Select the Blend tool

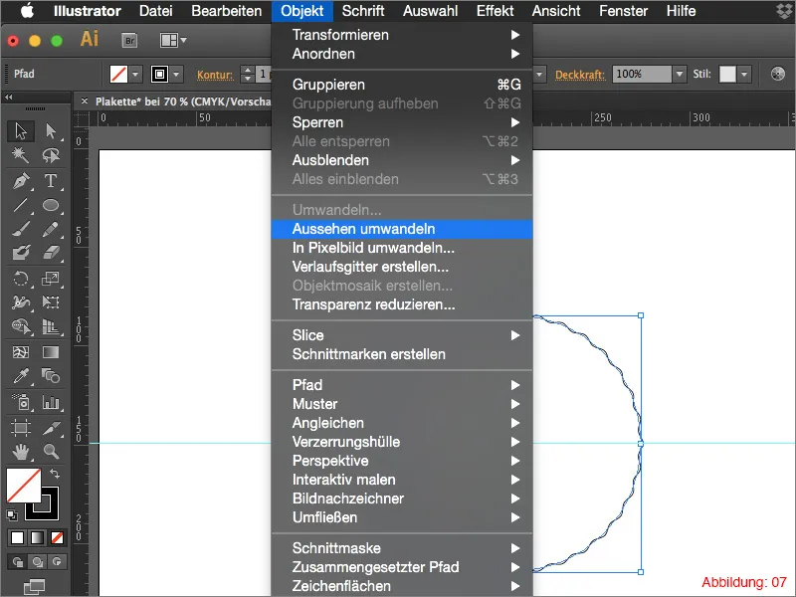pos(51,376)
